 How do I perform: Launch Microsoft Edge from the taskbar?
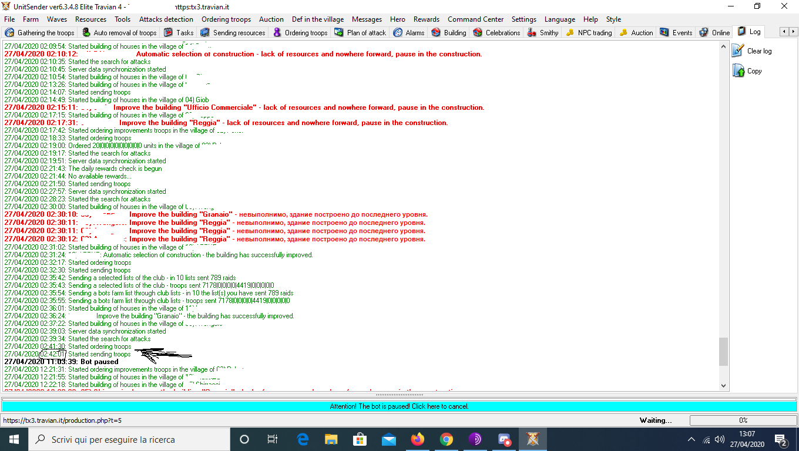coord(303,439)
